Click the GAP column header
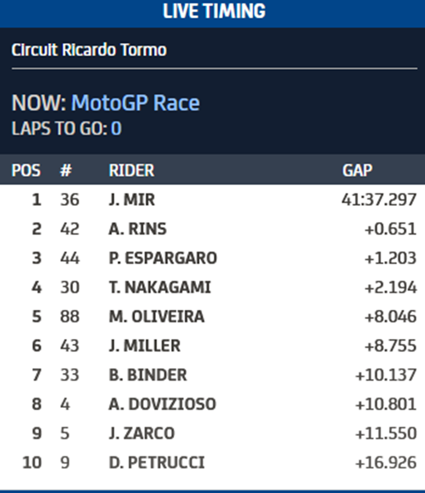This screenshot has height=493, width=425. (357, 171)
